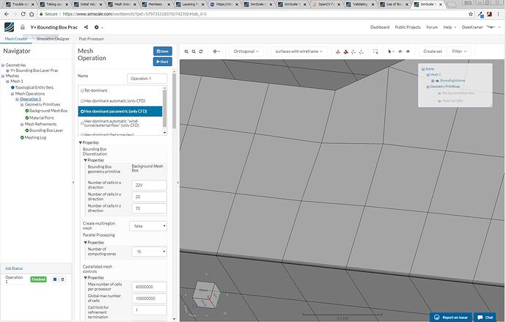
Task: Click the Start button
Action: click(163, 62)
